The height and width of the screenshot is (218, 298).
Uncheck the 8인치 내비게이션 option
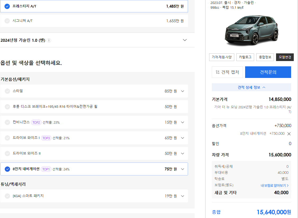7,169
